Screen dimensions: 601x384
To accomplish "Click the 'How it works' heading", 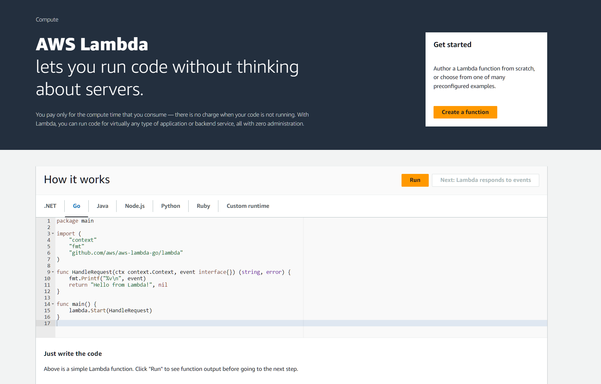I will coord(77,180).
